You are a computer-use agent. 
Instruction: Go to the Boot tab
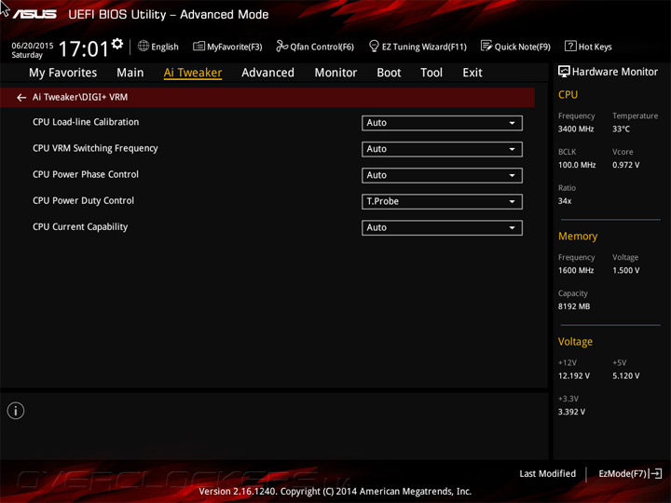tap(389, 73)
